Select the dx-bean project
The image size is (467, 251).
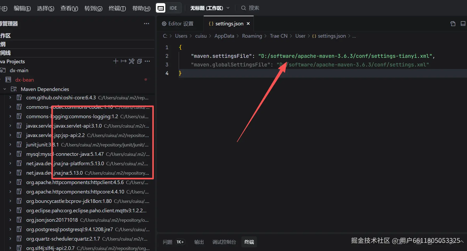tap(25, 80)
